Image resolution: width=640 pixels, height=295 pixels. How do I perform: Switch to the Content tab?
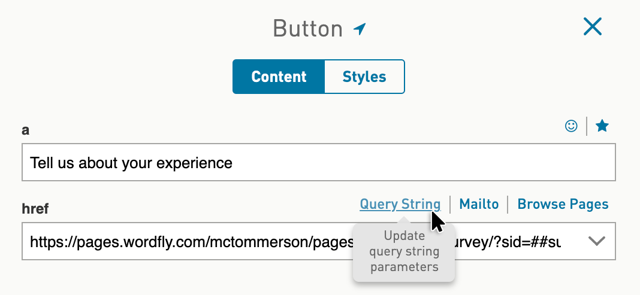coord(279,77)
